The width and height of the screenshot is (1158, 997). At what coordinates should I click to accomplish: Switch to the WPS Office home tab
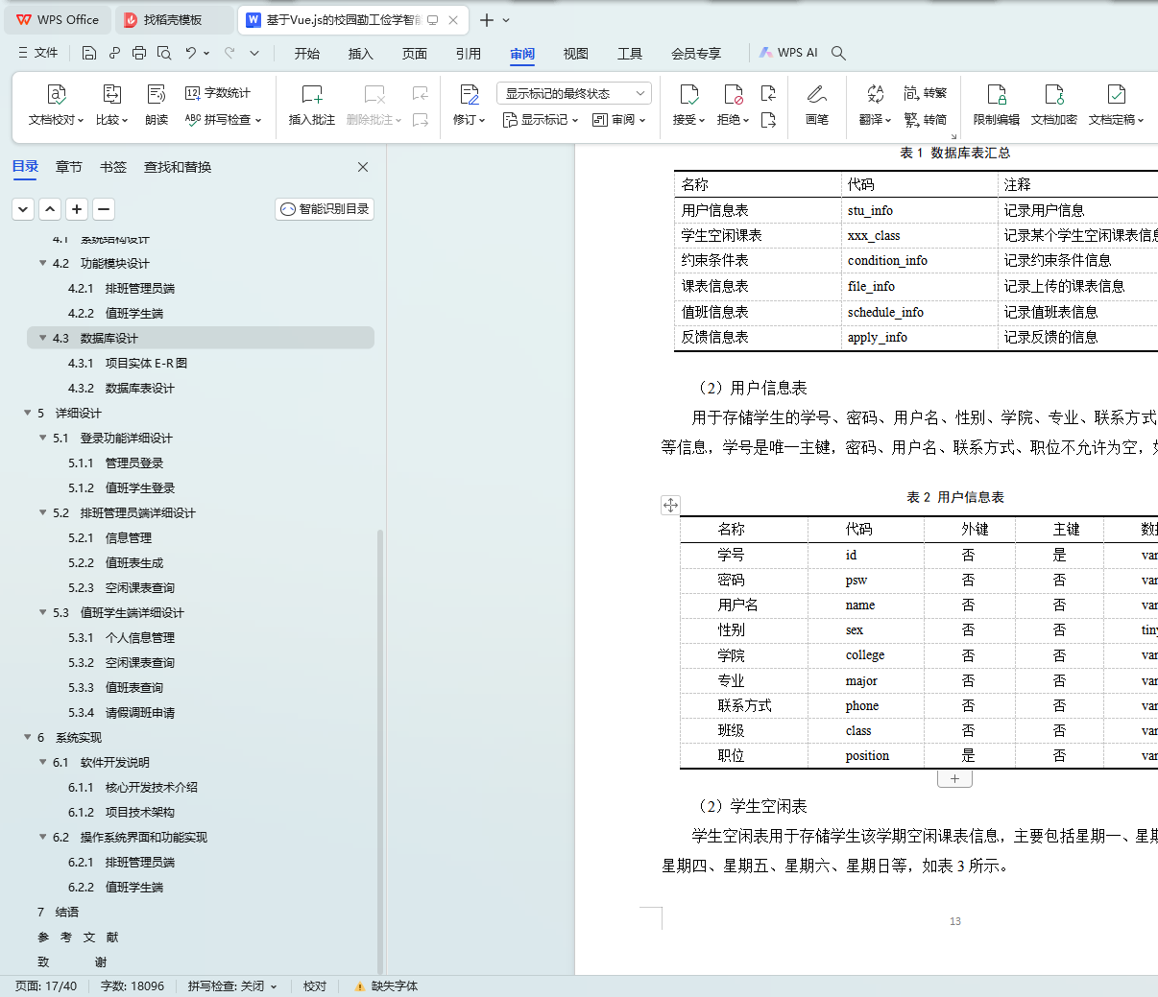coord(58,19)
